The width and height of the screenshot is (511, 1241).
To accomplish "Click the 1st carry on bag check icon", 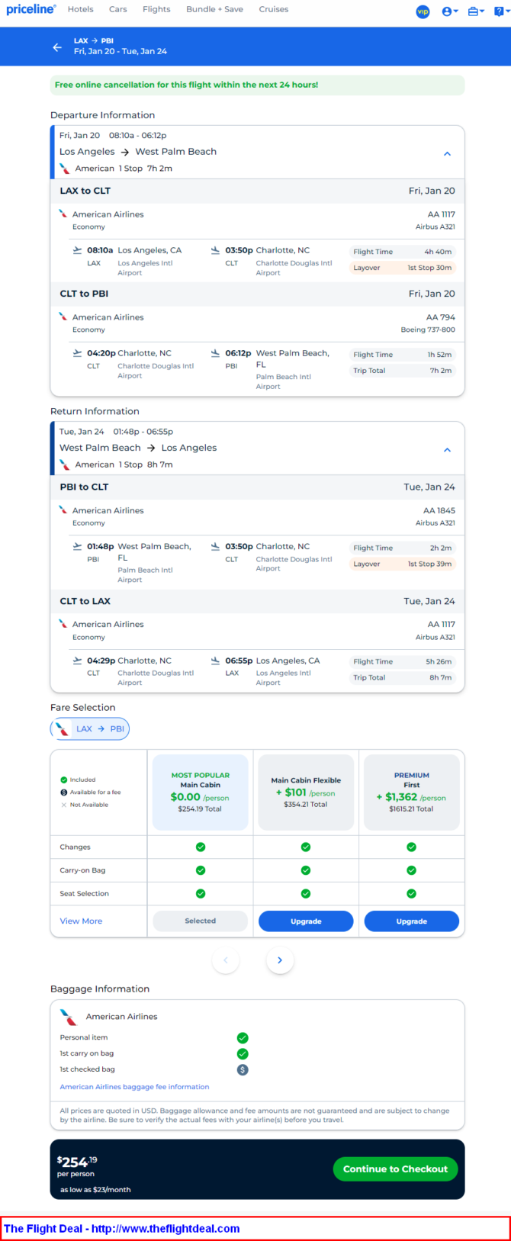I will pos(243,1053).
